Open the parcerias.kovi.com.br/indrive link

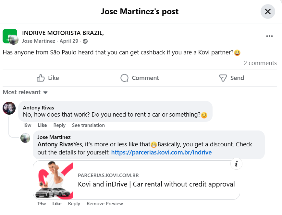pos(161,153)
